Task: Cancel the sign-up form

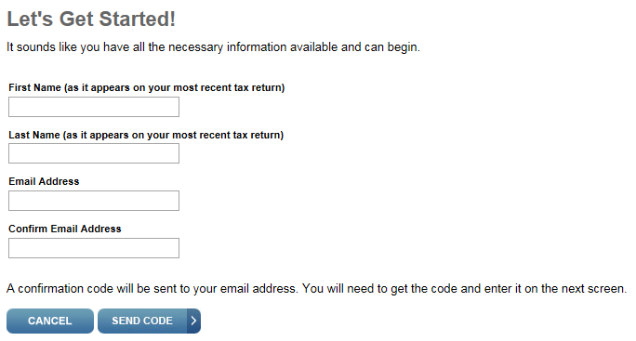Action: tap(50, 321)
